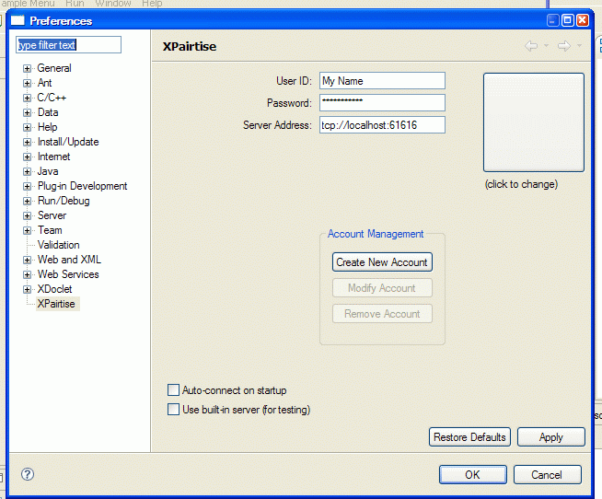
Task: Select Validation preference page
Action: (58, 245)
